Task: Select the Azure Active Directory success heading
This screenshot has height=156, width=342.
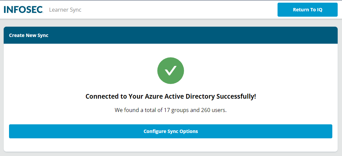Action: (x=171, y=97)
